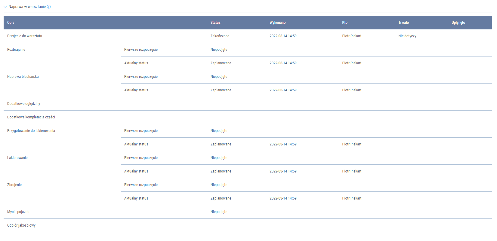Image resolution: width=497 pixels, height=241 pixels.
Task: Click the Kto column header
Action: pos(345,23)
